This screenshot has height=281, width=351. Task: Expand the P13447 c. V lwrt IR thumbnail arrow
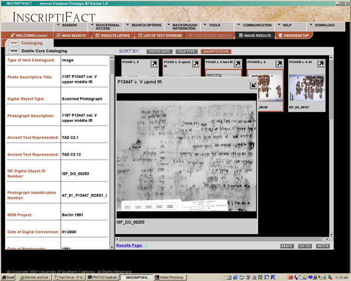coord(237,64)
